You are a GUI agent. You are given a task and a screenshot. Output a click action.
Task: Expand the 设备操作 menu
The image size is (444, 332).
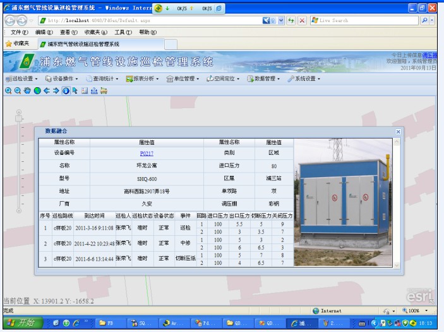tap(62, 79)
